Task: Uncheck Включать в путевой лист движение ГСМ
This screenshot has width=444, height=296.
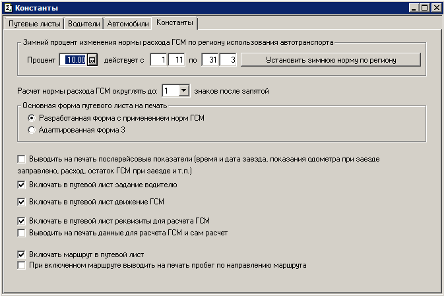Action: click(x=22, y=202)
